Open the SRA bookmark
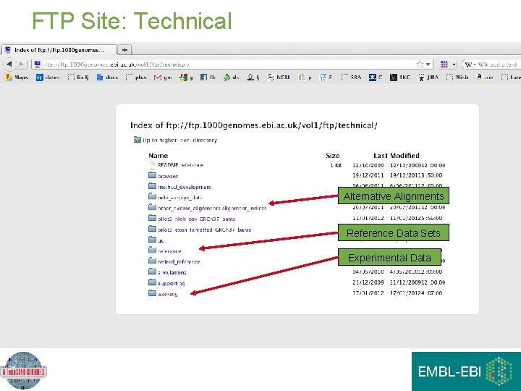This screenshot has height=391, width=521. (x=352, y=77)
